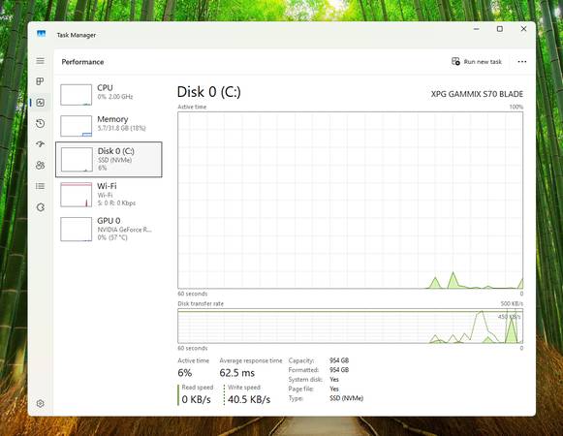
Task: Select the Disk 0 (C:) item
Action: pos(109,160)
